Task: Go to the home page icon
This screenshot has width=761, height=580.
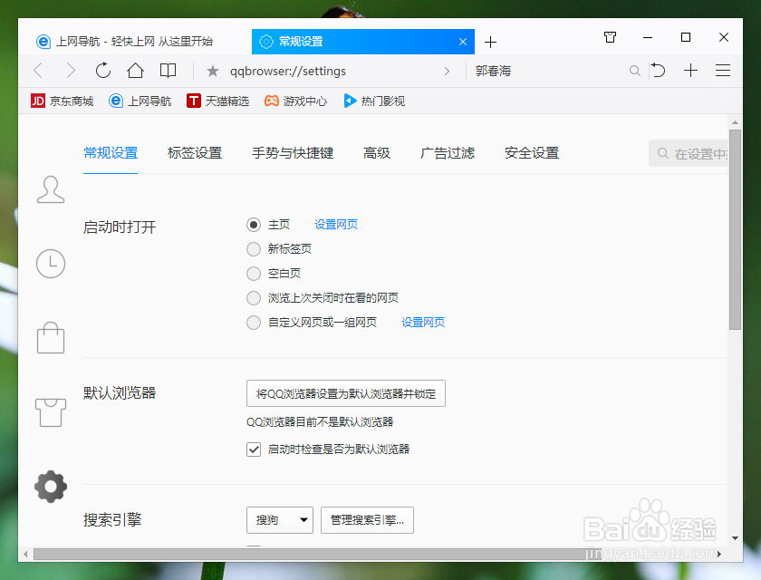Action: pos(135,71)
